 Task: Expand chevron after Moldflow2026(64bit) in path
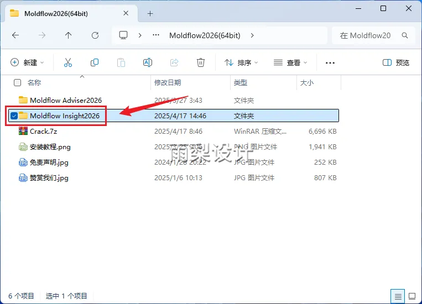point(252,35)
